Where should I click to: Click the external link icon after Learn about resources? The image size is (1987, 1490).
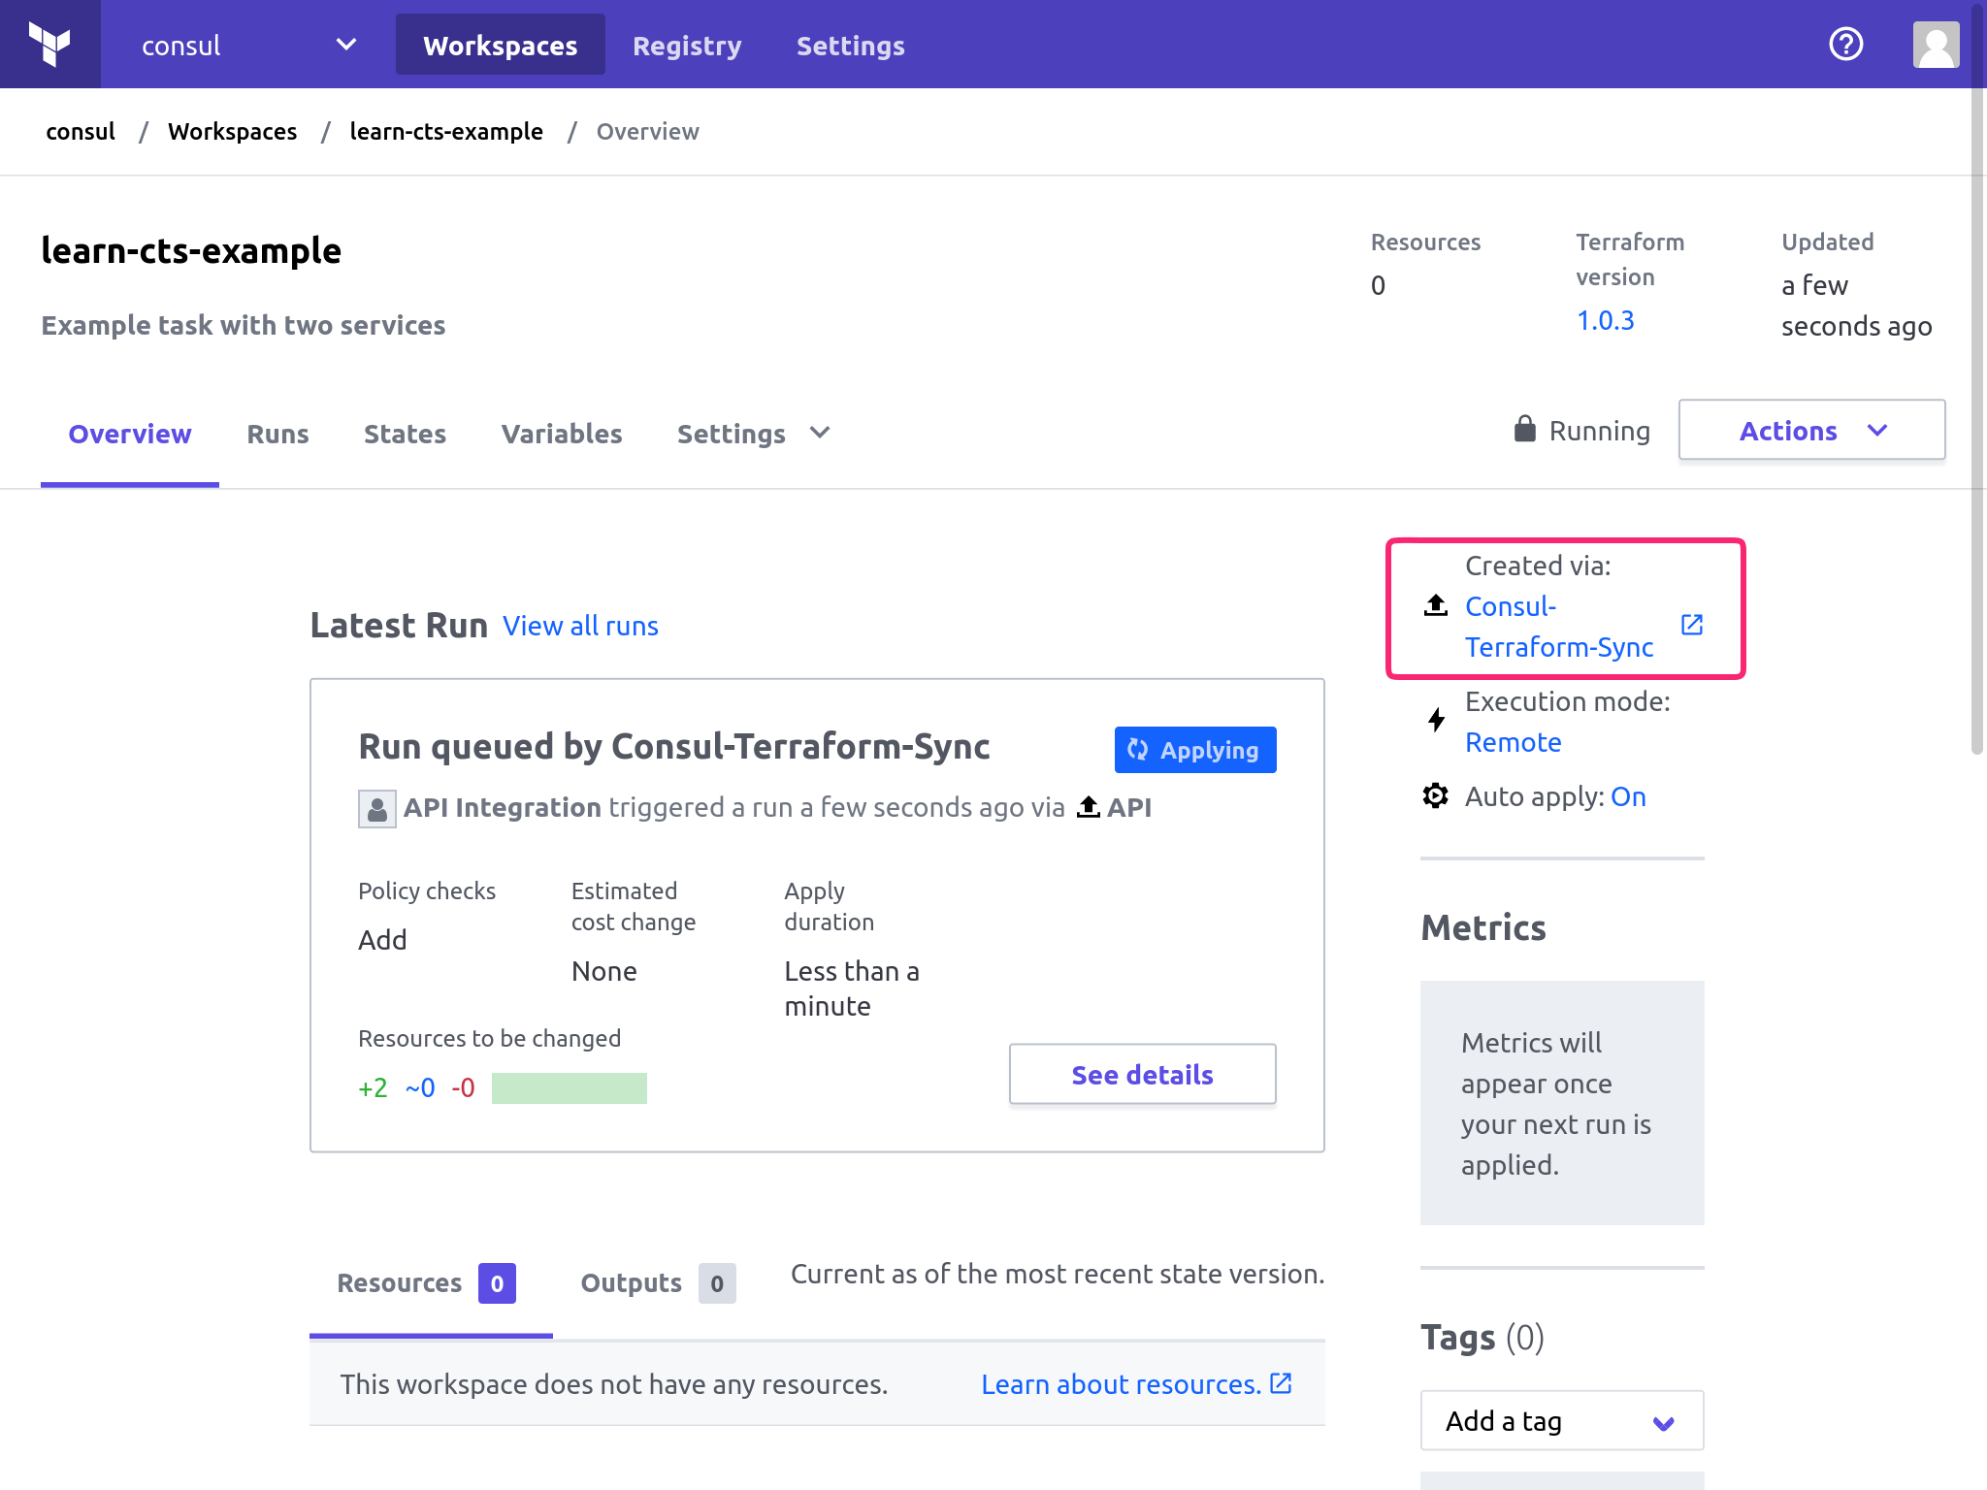(1281, 1383)
